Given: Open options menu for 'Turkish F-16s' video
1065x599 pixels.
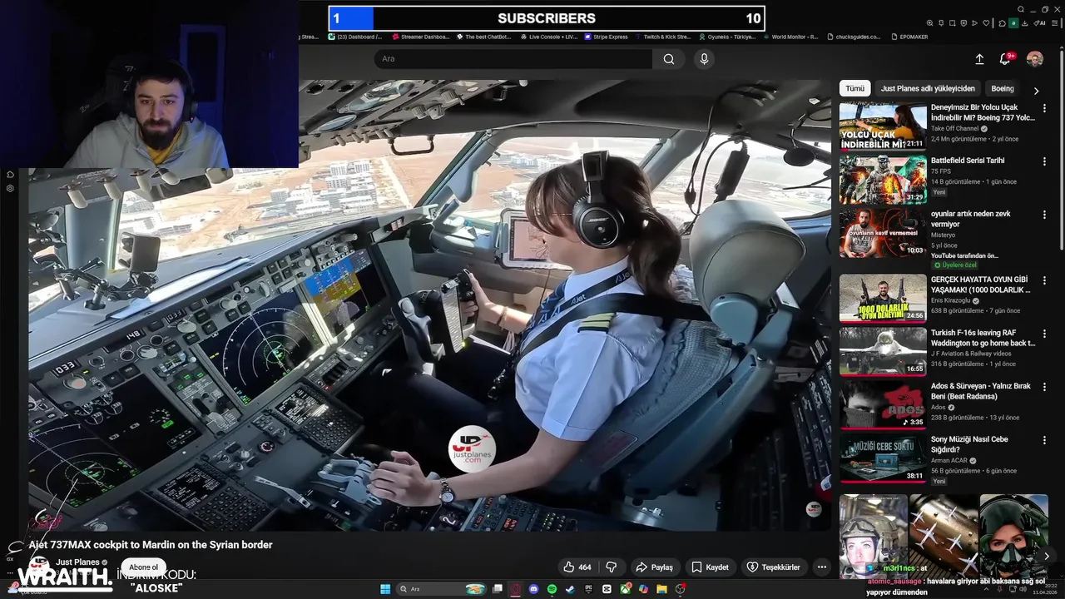Looking at the screenshot, I should point(1044,334).
